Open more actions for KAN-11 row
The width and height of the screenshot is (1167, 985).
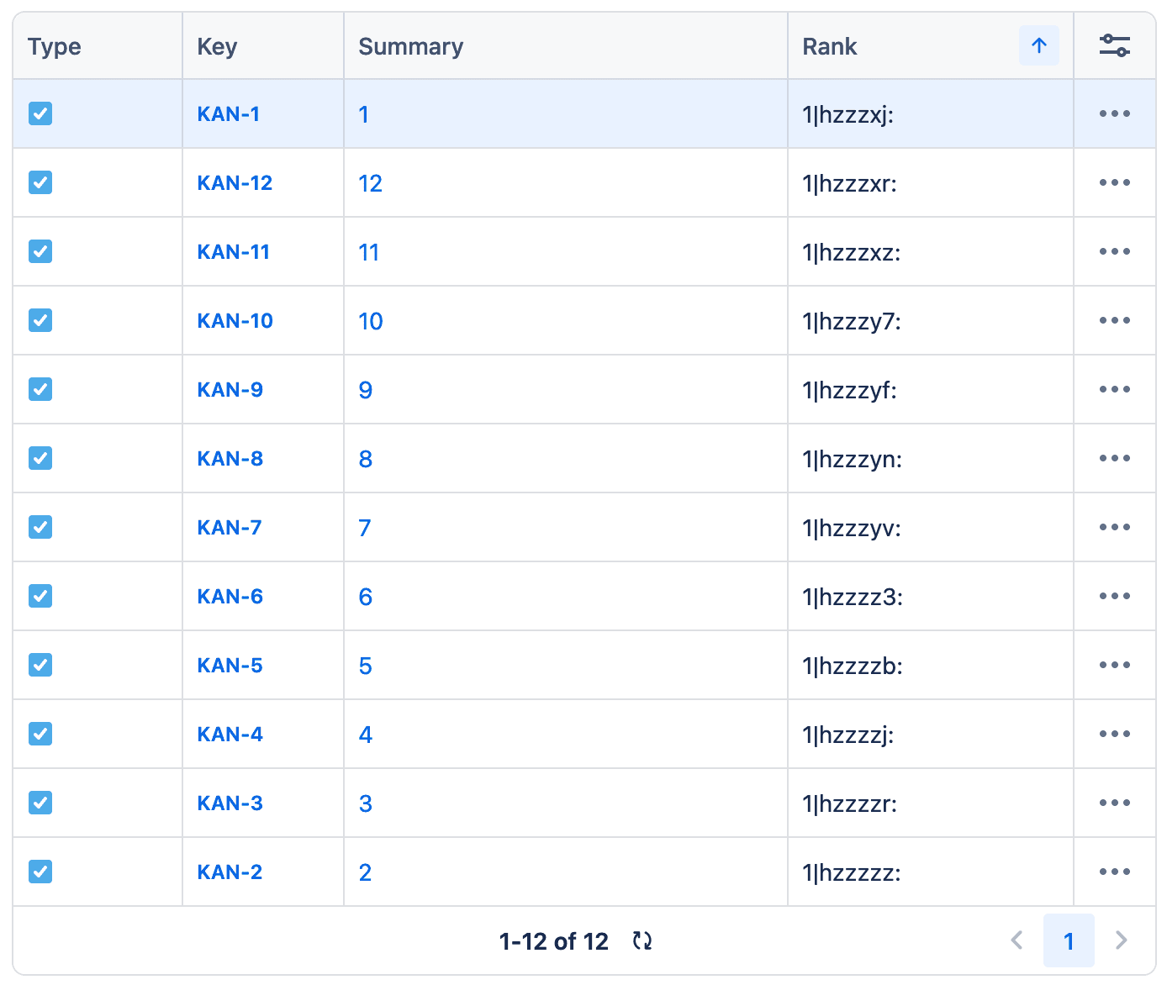1114,251
